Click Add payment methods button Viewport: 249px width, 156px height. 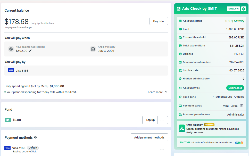[x=149, y=137]
